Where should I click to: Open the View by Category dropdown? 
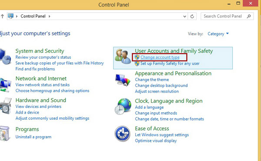(218, 34)
